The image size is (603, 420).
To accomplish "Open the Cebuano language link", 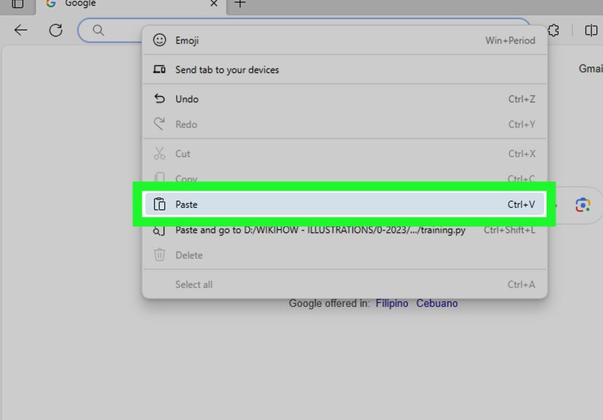I will pos(437,304).
